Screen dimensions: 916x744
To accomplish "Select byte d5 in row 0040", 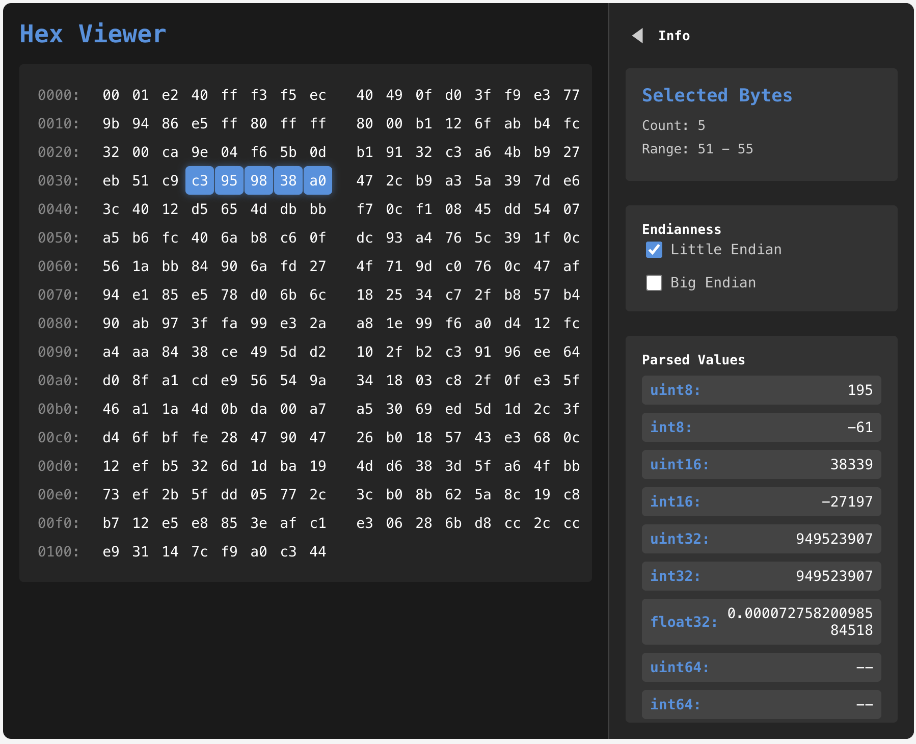I will coord(200,209).
